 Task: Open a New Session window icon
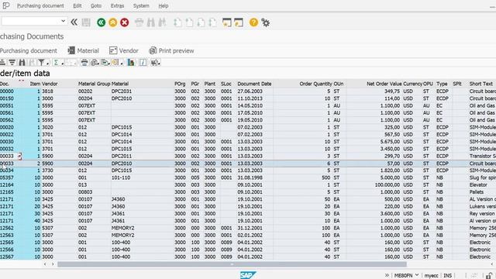pos(227,22)
